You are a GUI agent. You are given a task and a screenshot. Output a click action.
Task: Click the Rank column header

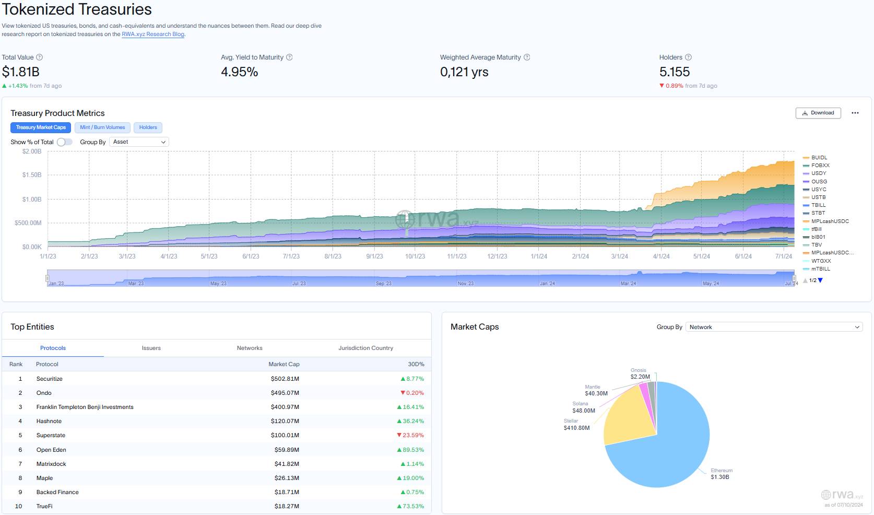16,364
